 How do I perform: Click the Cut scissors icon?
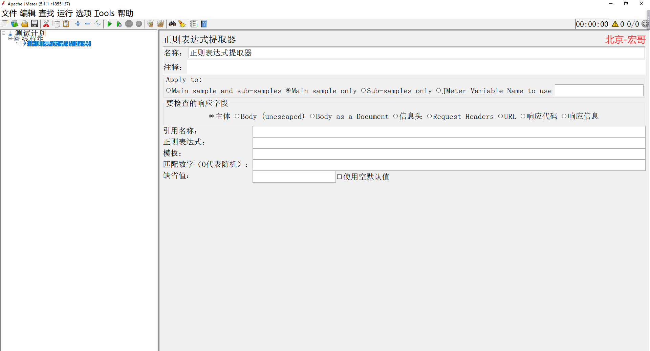pos(46,24)
